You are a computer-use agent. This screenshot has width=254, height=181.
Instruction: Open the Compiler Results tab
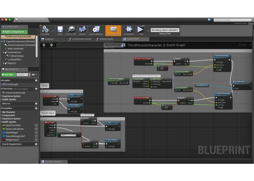pyautogui.click(x=53, y=162)
